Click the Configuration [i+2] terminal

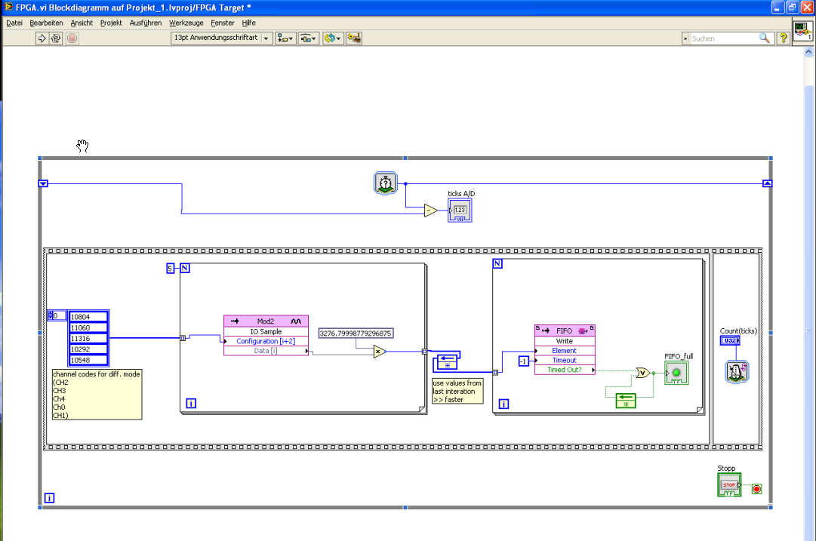[x=266, y=341]
